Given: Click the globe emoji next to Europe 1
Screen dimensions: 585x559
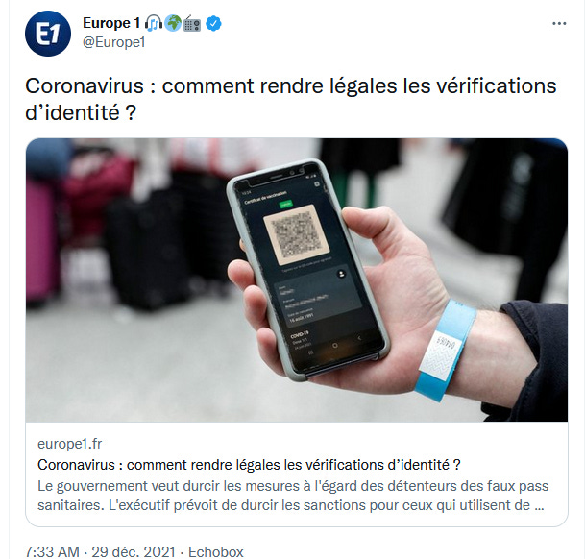Looking at the screenshot, I should pos(173,23).
